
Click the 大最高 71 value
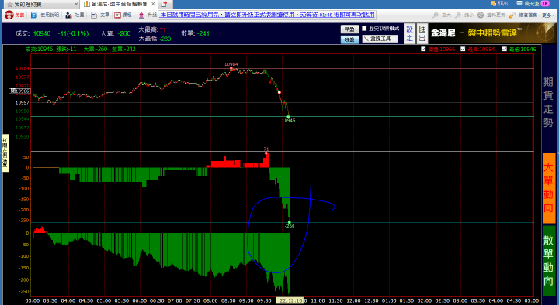pos(162,30)
